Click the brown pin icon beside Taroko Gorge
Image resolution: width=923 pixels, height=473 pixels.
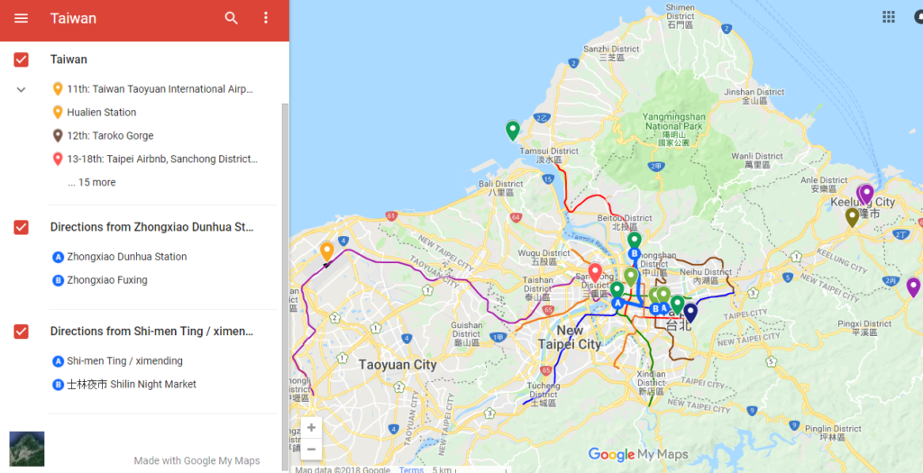[x=58, y=136]
